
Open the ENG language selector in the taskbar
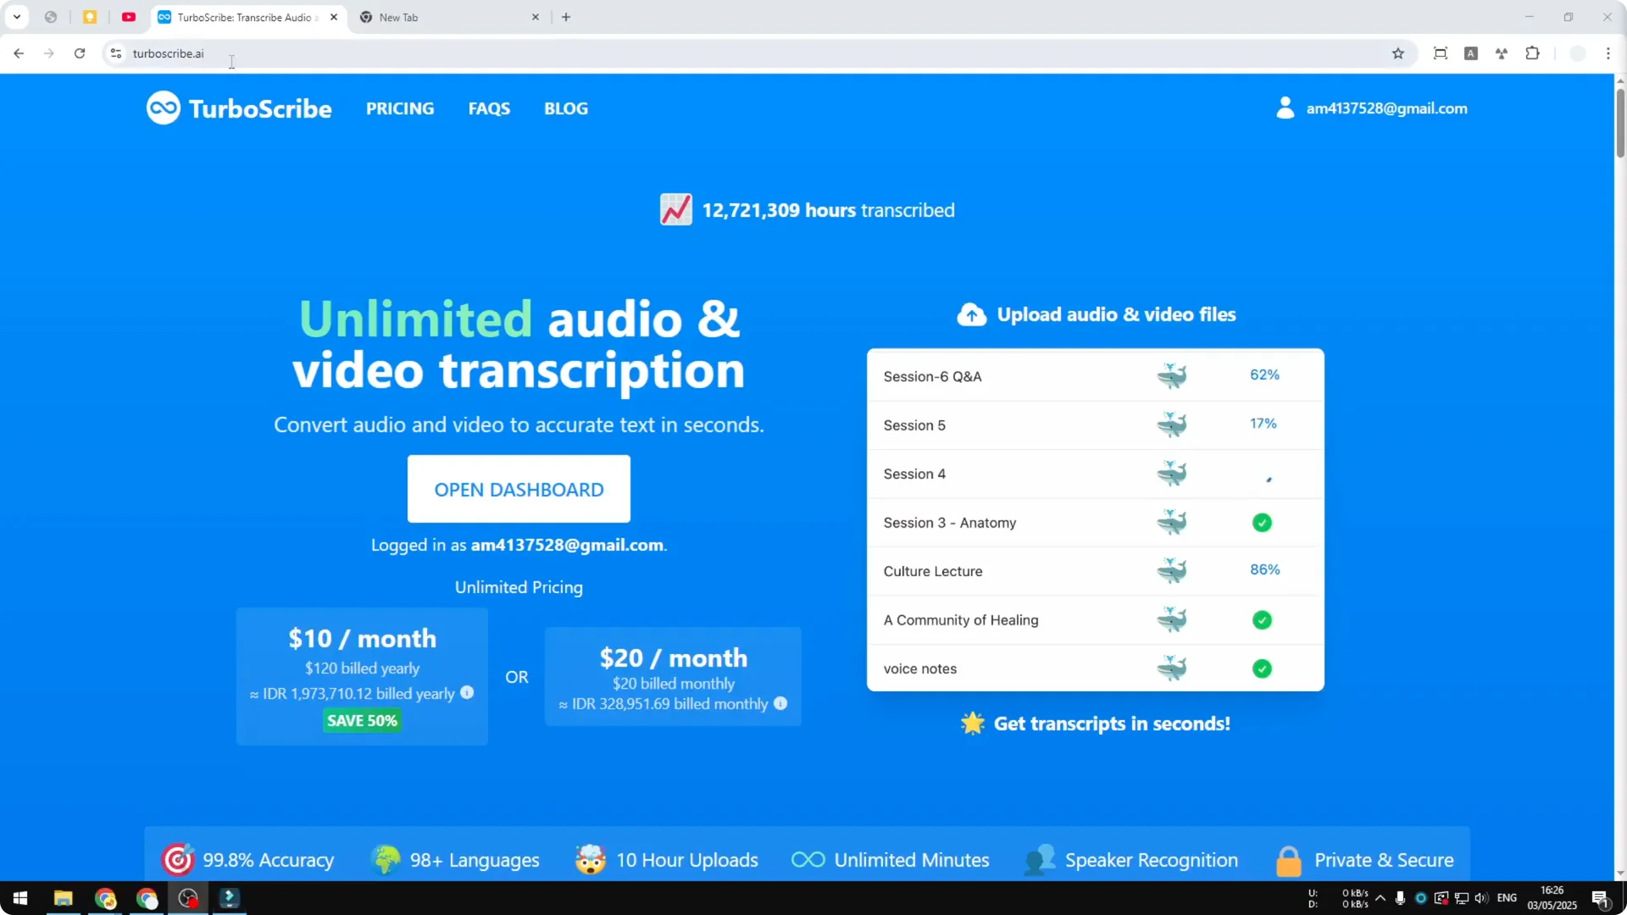tap(1508, 899)
